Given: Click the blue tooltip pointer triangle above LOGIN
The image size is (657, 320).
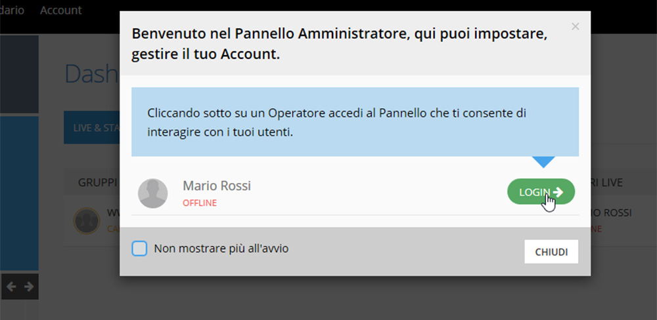Looking at the screenshot, I should (x=543, y=163).
